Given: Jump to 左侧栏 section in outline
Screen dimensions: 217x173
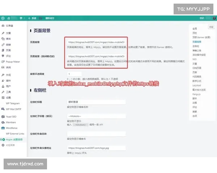Looking at the screenshot, I should coord(196,46).
